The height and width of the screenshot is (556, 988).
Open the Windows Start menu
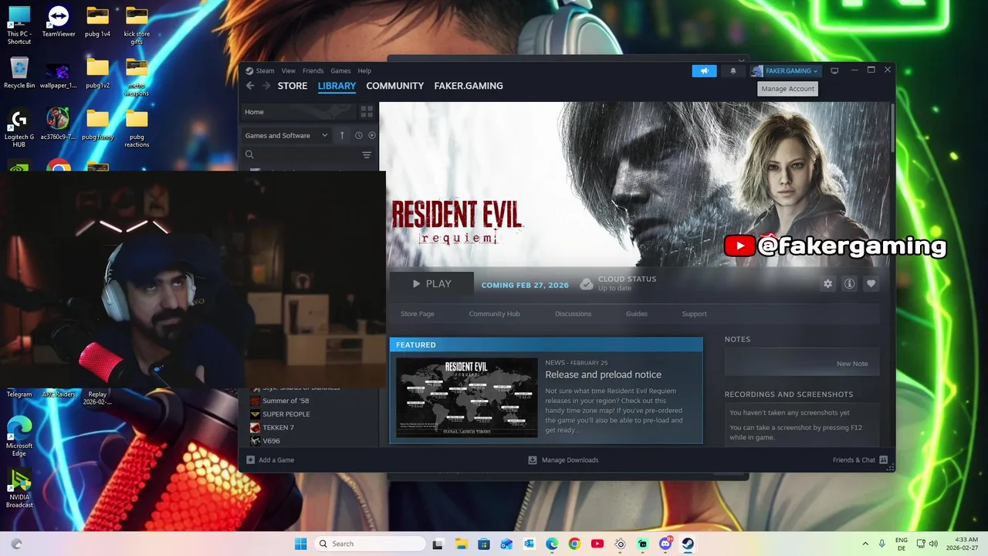300,544
